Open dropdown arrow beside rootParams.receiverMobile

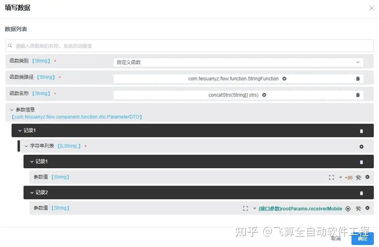point(255,208)
